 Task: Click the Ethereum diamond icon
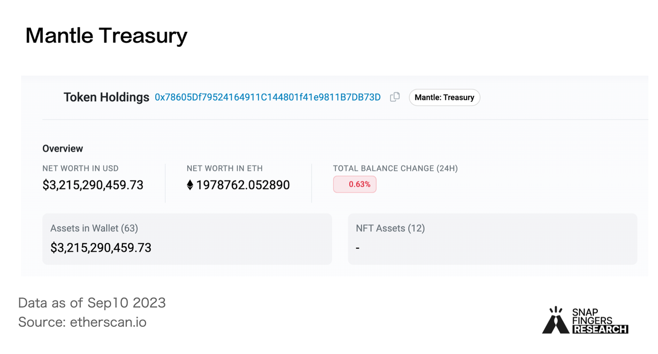pyautogui.click(x=190, y=185)
